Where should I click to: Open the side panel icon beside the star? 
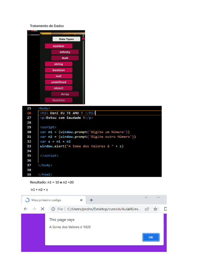click(165, 209)
